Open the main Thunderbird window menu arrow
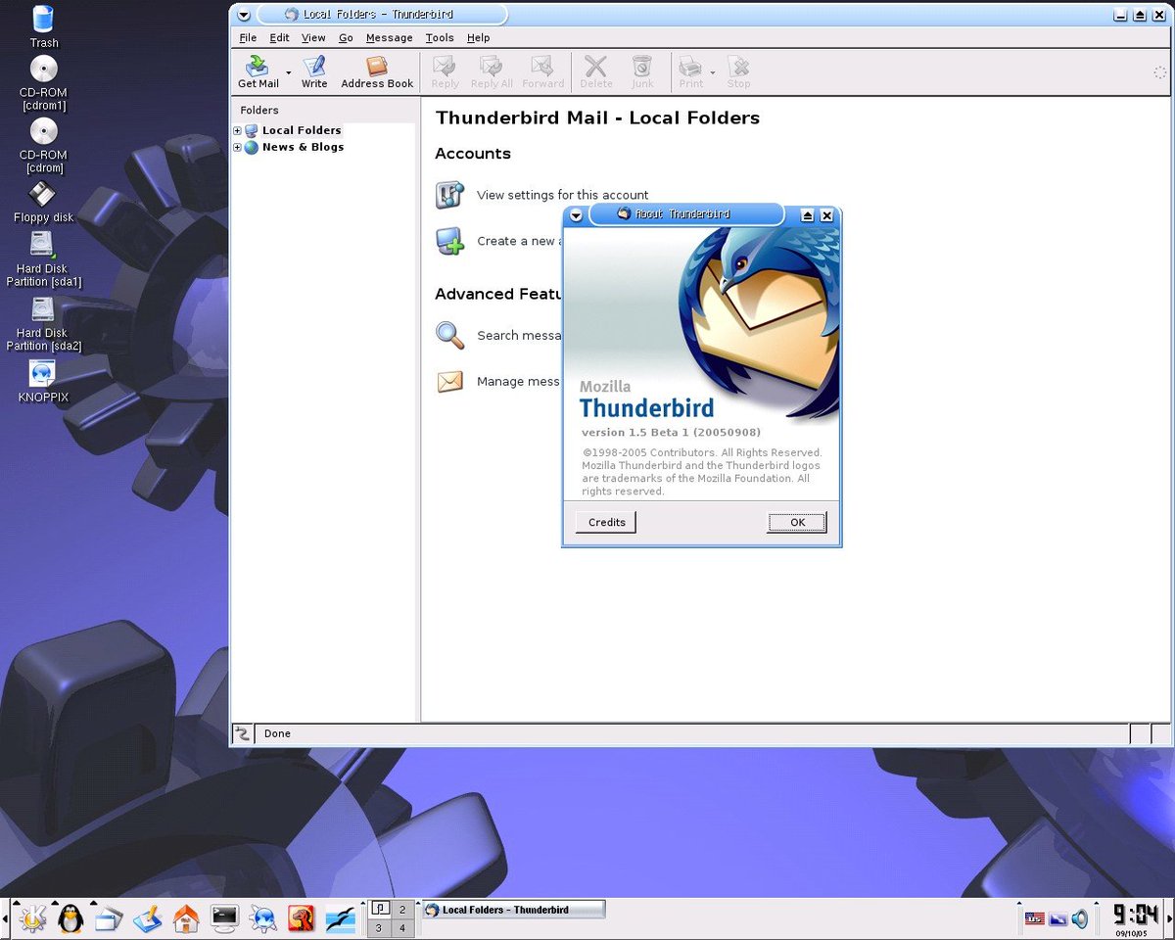 (244, 15)
